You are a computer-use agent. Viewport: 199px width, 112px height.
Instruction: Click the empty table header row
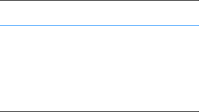tap(99, 5)
